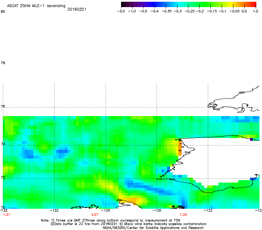Select the 0.0 legend value
The width and height of the screenshot is (262, 230).
click(x=244, y=11)
